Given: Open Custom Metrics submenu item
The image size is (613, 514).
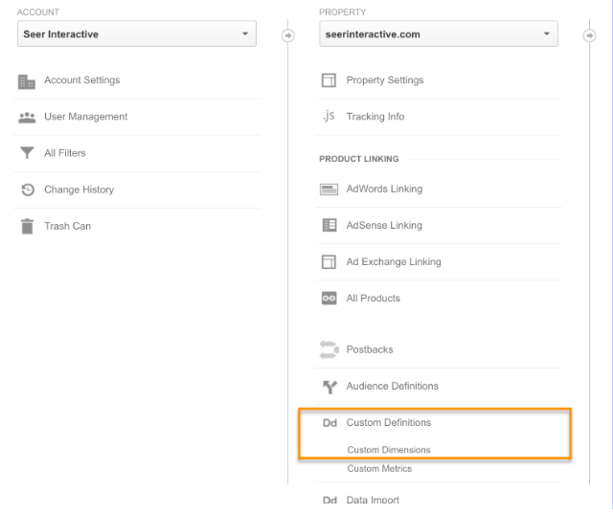Looking at the screenshot, I should tap(379, 469).
